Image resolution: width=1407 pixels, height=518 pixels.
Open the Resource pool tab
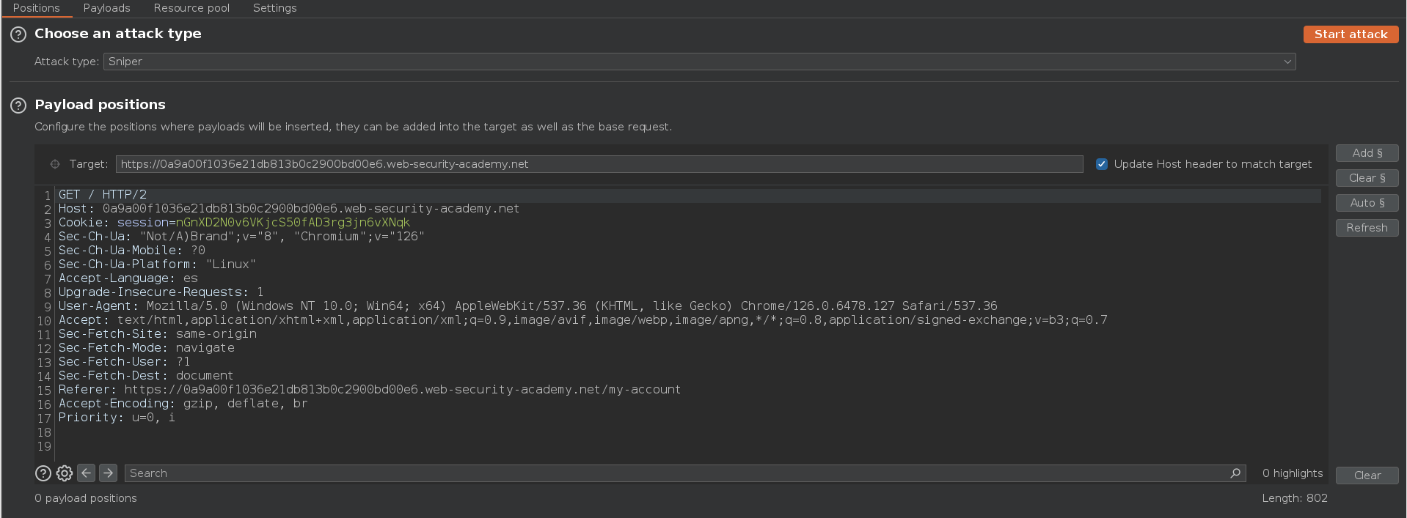(191, 8)
